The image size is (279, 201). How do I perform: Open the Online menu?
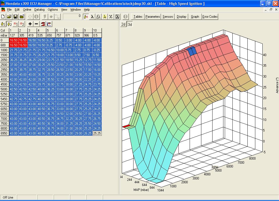point(28,9)
